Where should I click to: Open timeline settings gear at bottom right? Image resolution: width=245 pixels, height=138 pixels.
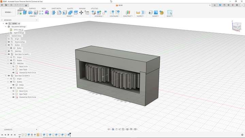242,135
